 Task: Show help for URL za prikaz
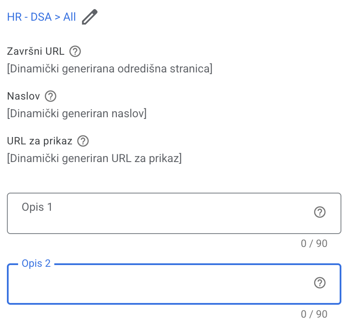coord(83,141)
